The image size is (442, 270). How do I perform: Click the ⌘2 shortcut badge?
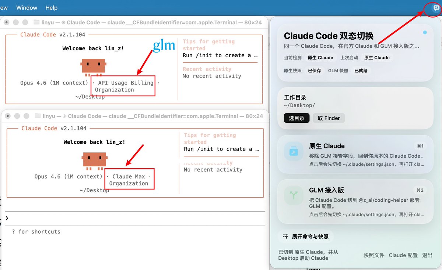click(x=420, y=190)
